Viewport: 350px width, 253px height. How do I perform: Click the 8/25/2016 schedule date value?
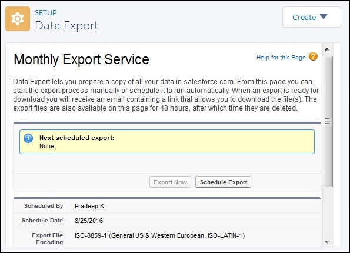click(x=89, y=221)
